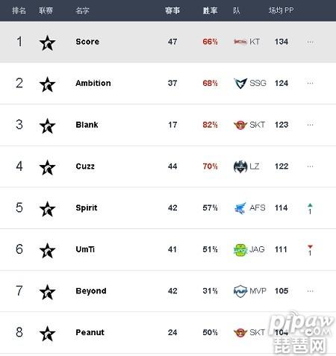Select the Cuzz player name
Screen dimensions: 336x356
pos(85,166)
